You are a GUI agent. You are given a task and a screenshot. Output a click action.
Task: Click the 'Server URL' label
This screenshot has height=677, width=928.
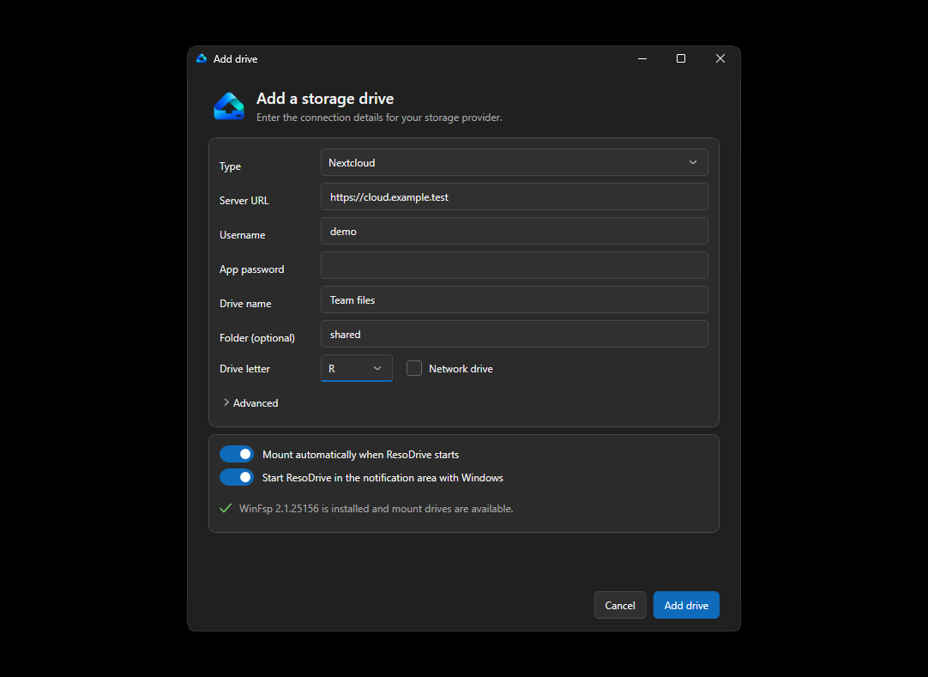click(244, 201)
